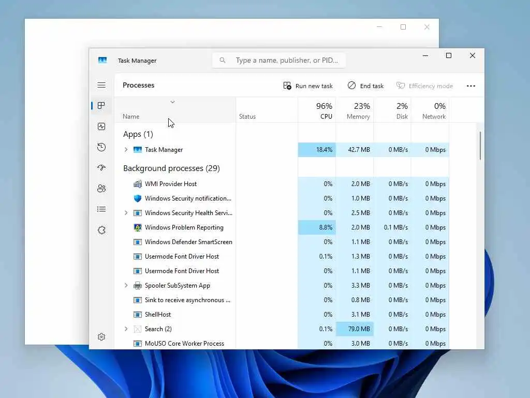The image size is (530, 398).
Task: Expand the Spooler SubSystem App row
Action: tap(126, 286)
